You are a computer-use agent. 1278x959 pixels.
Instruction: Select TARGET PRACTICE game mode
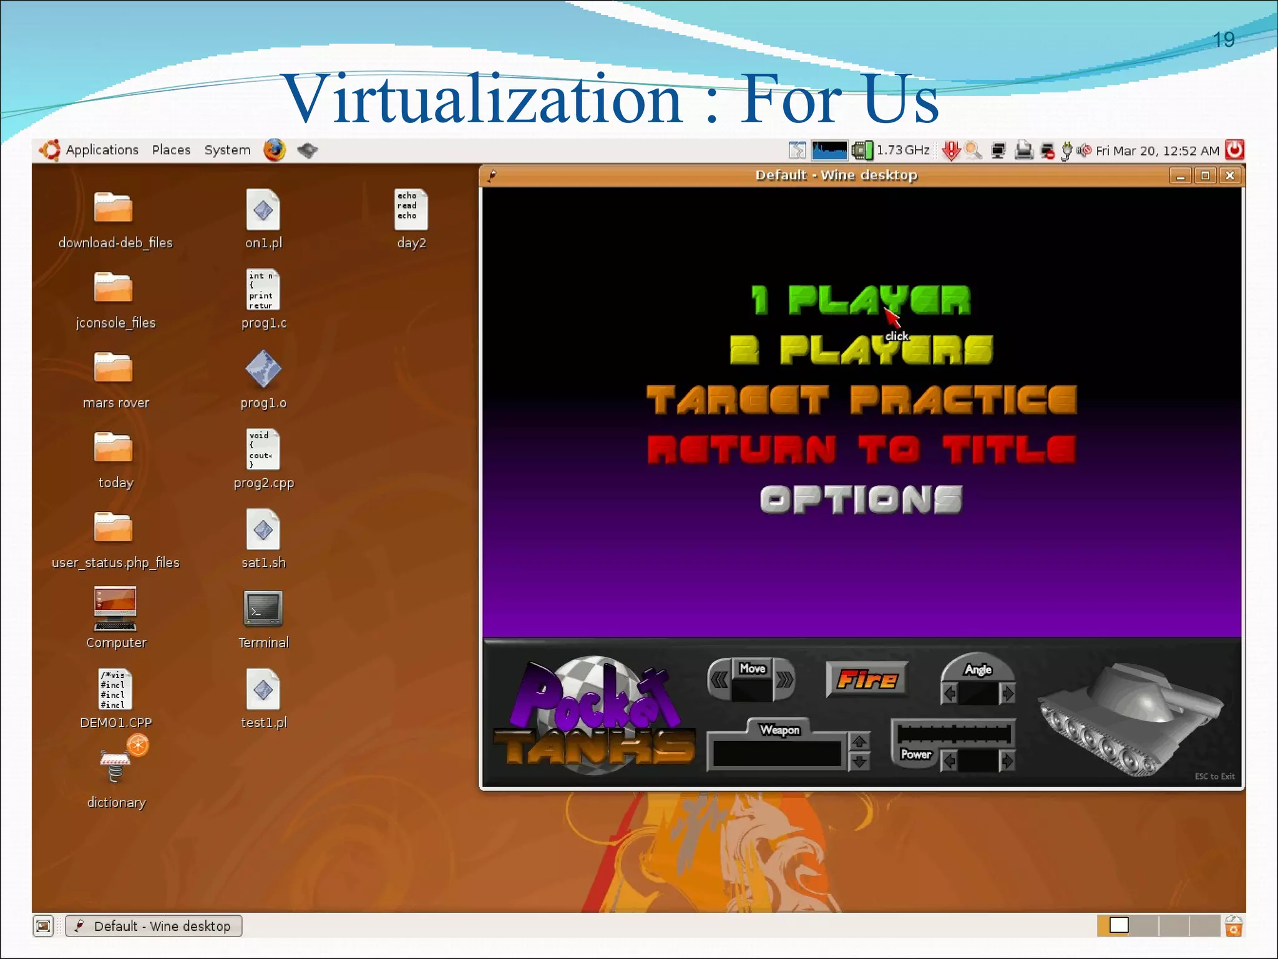coord(861,400)
